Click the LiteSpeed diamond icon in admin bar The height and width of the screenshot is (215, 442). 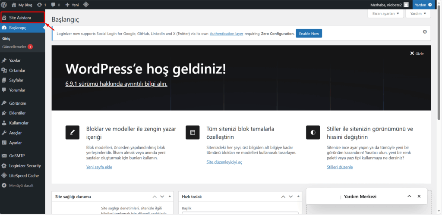pos(86,5)
